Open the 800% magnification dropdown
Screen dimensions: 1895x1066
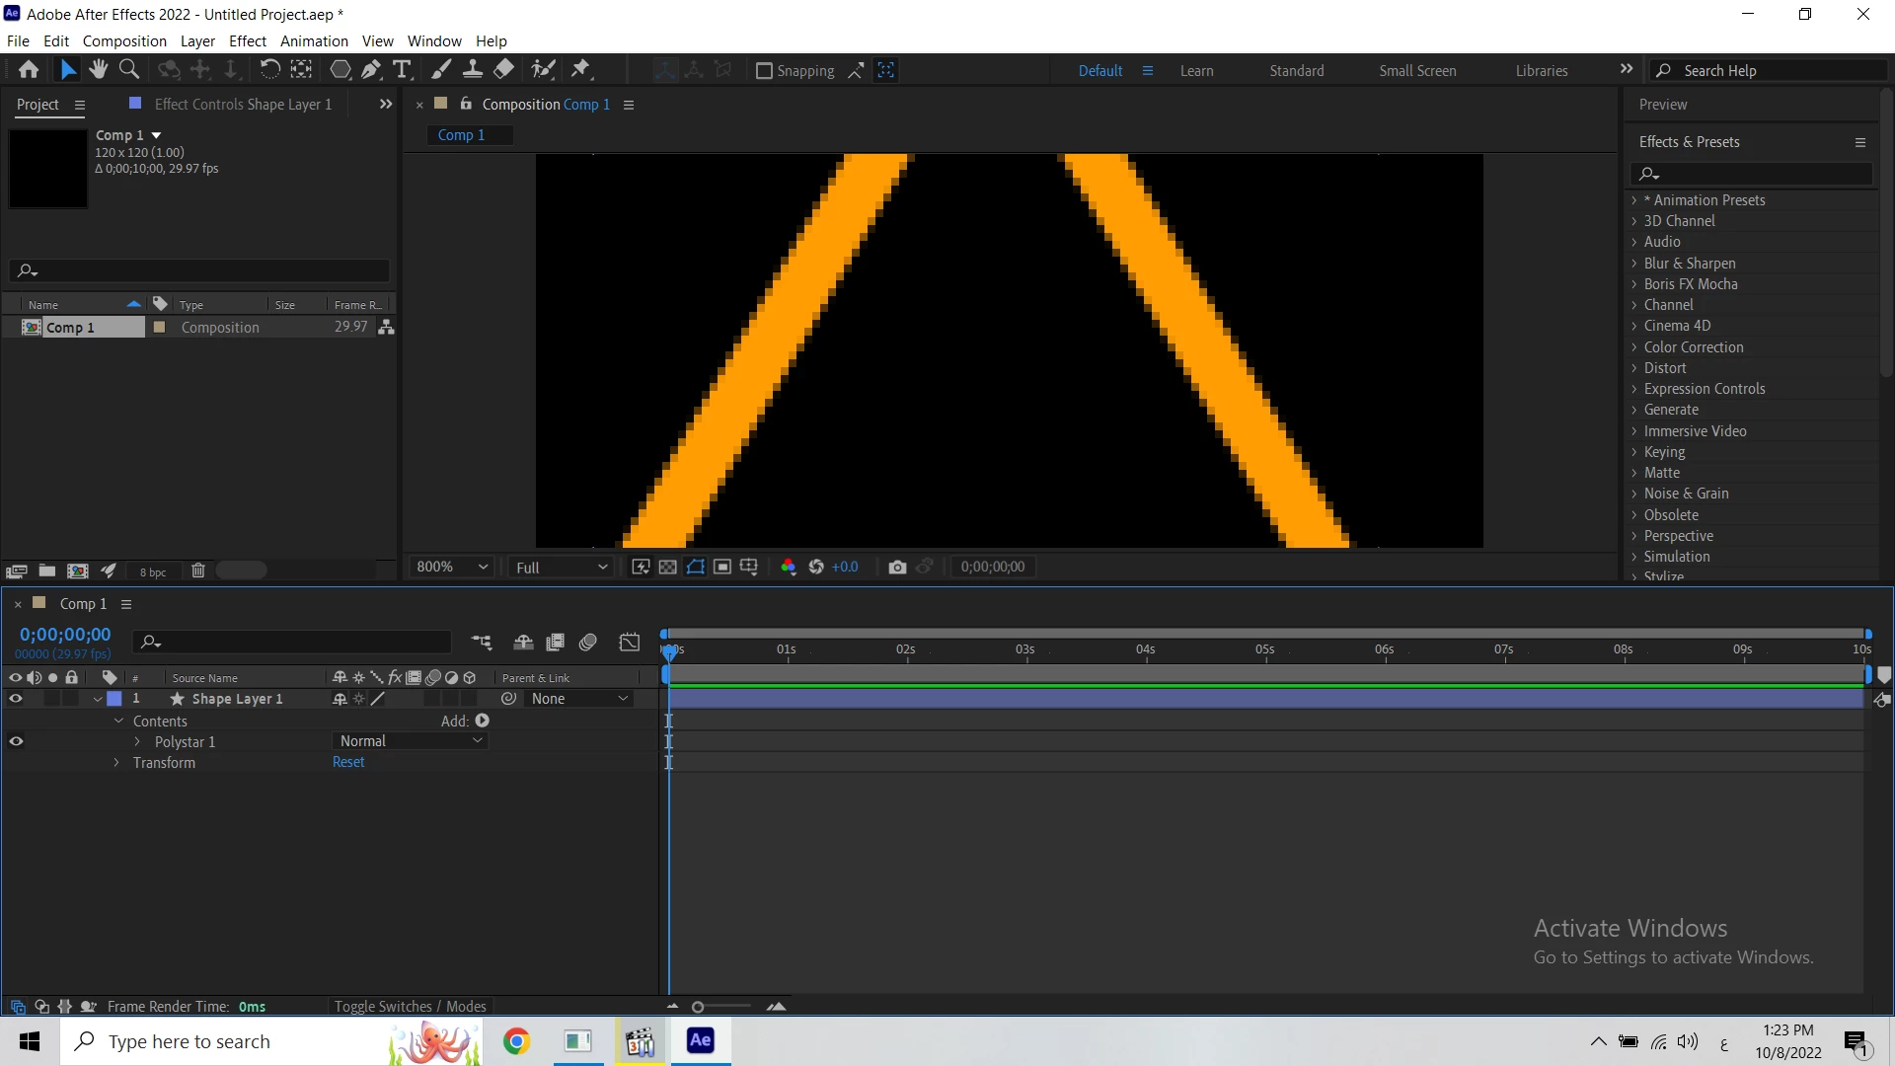452,567
